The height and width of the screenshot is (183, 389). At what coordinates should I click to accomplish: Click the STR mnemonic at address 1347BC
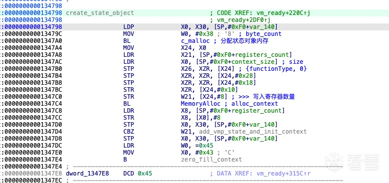pos(129,90)
